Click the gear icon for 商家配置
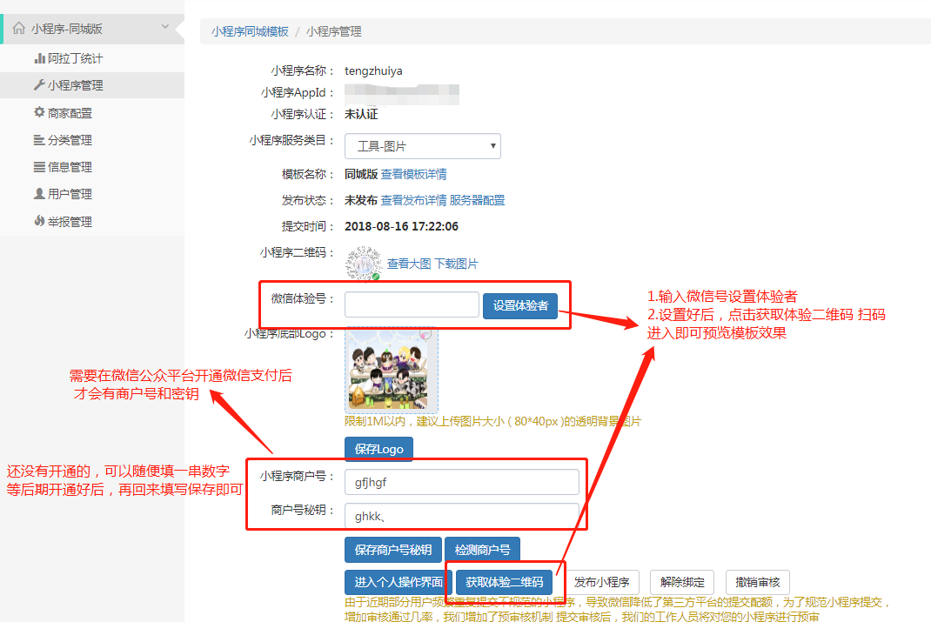This screenshot has height=622, width=931. click(39, 112)
